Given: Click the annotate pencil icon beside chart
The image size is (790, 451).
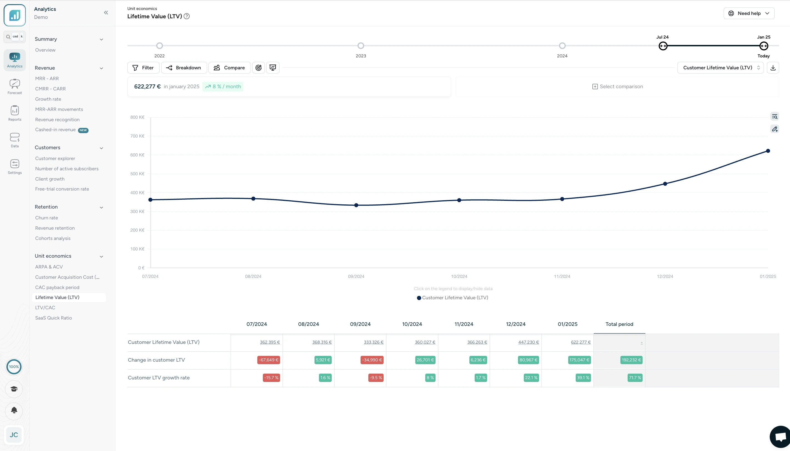Looking at the screenshot, I should click(774, 129).
